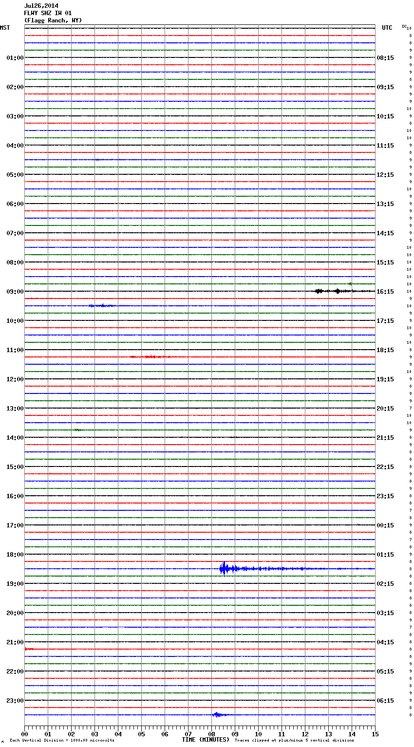Click minute 05 on the time axis
The height and width of the screenshot is (747, 414).
[x=141, y=734]
